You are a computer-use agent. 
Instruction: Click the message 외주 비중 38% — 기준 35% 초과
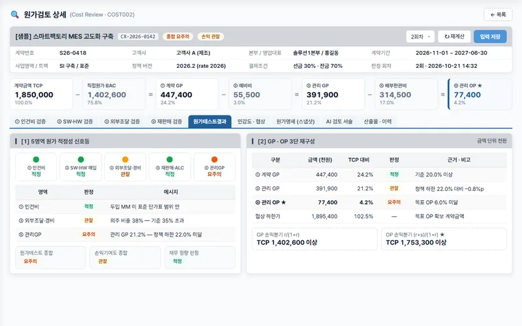[147, 221]
